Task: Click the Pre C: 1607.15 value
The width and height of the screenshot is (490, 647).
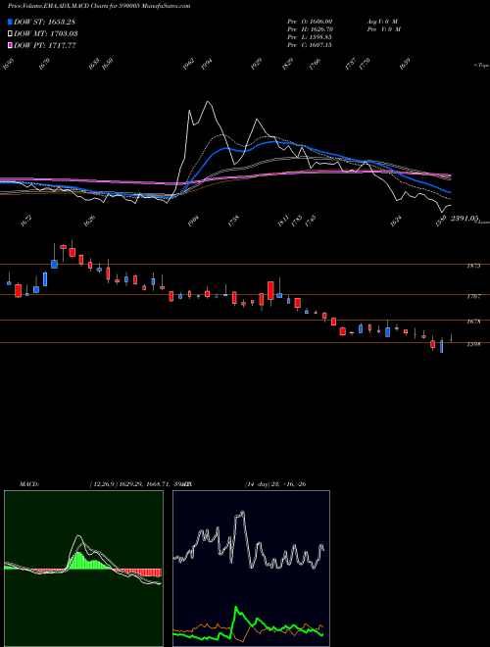Action: pos(310,45)
